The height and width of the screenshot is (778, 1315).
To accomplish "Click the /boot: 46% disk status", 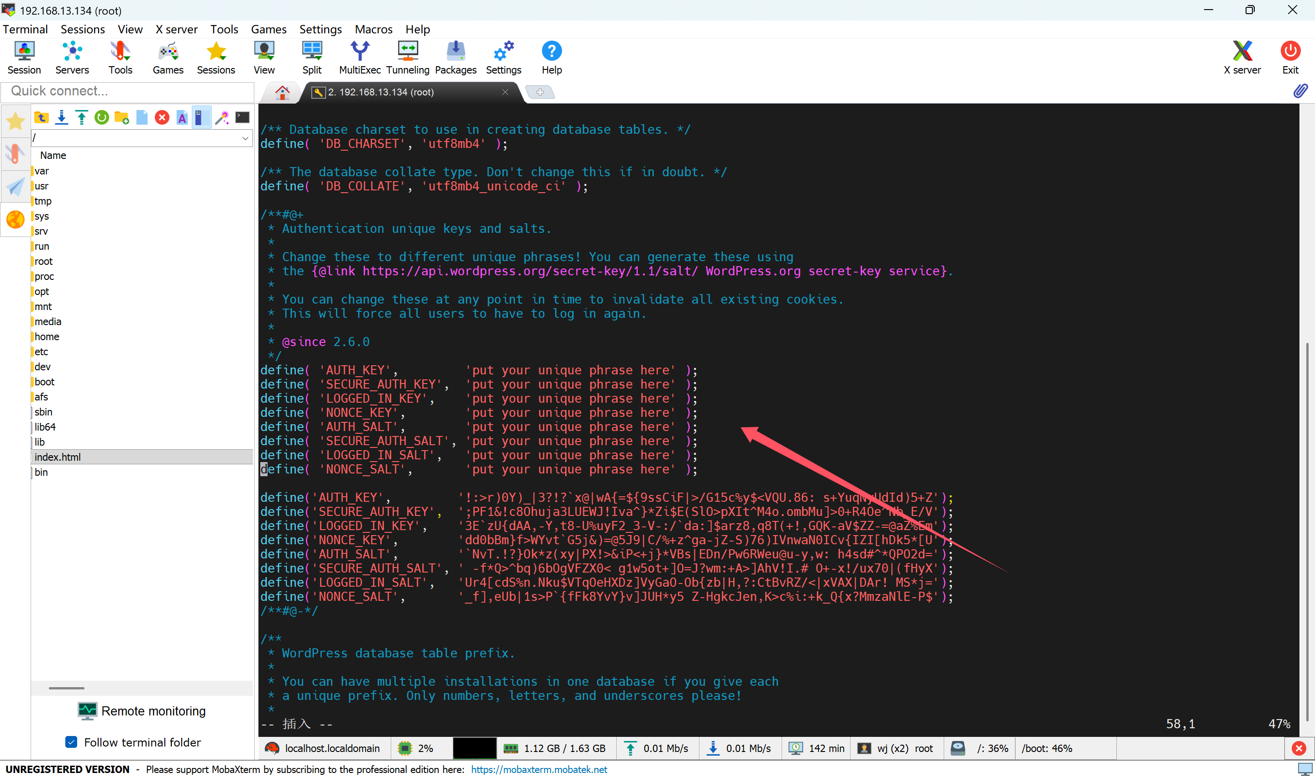I will [1047, 748].
